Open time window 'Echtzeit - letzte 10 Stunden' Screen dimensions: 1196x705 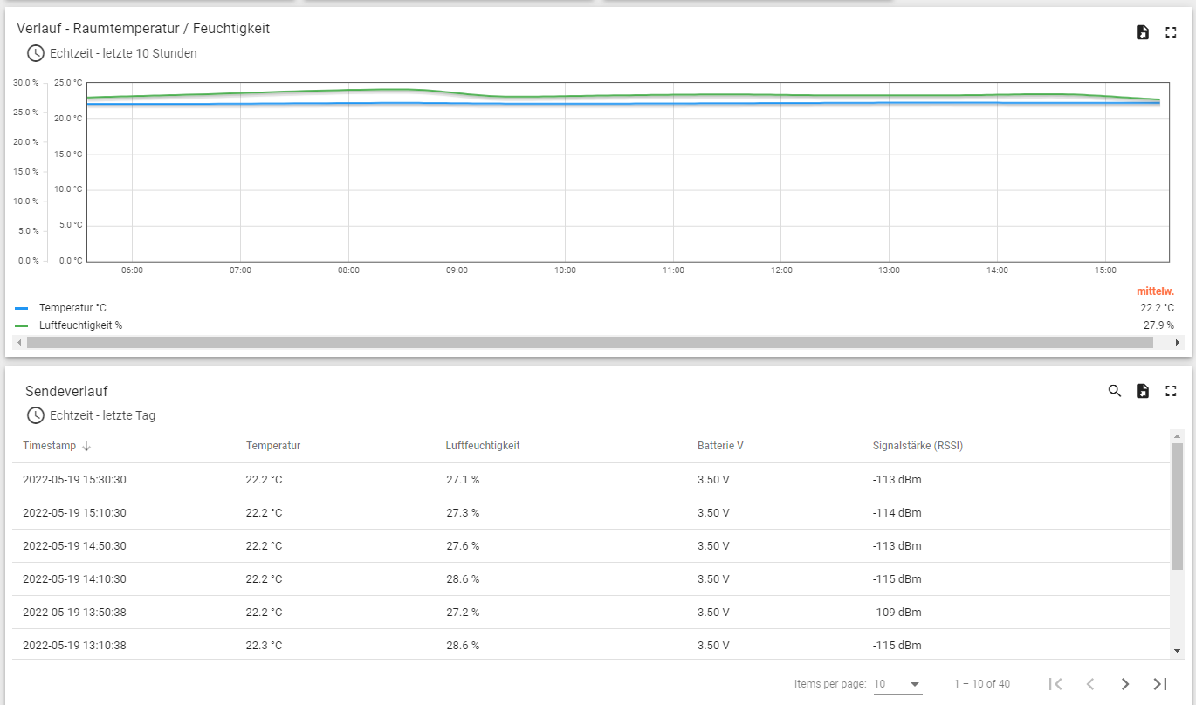coord(122,53)
